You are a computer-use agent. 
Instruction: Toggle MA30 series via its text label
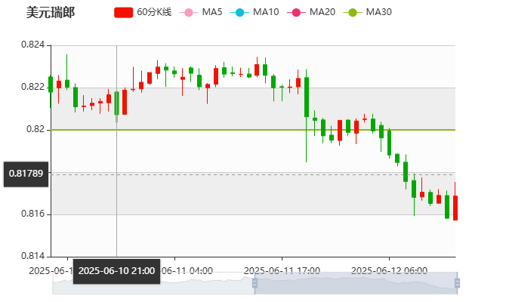click(378, 13)
